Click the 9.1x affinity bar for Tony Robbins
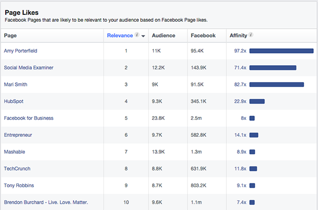The width and height of the screenshot is (318, 210). [252, 186]
